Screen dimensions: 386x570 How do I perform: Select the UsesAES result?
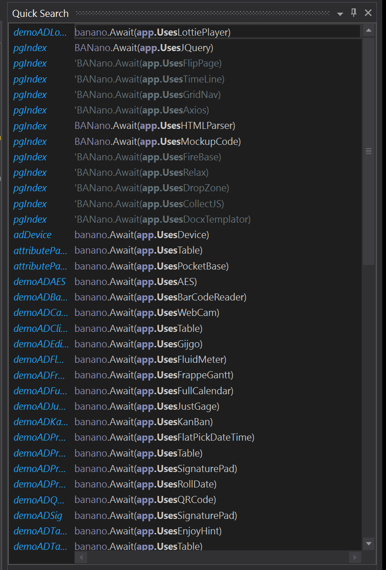click(x=136, y=282)
